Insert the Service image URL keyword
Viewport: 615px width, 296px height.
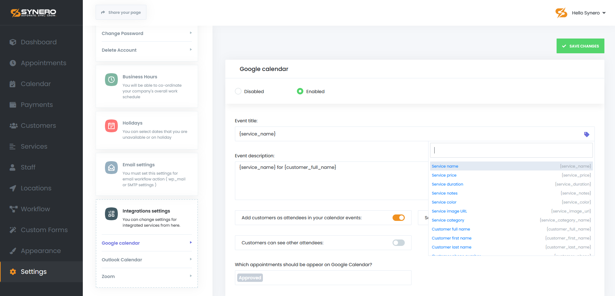(511, 211)
